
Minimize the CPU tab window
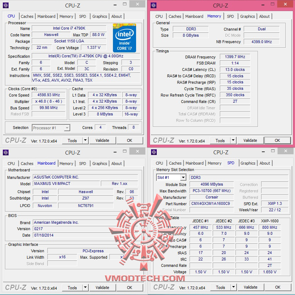115,5
